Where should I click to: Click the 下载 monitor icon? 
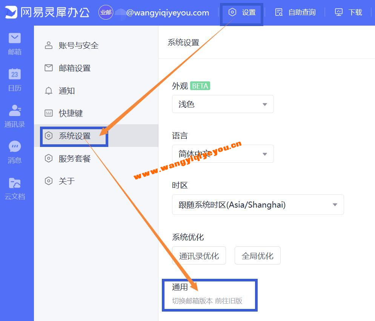339,12
